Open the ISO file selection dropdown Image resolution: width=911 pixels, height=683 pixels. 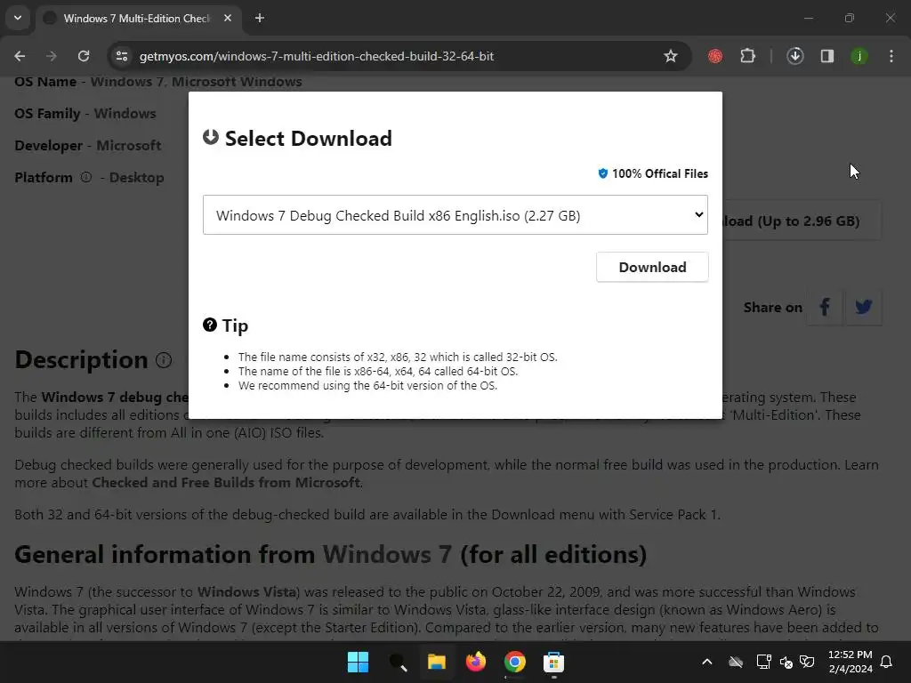(455, 215)
